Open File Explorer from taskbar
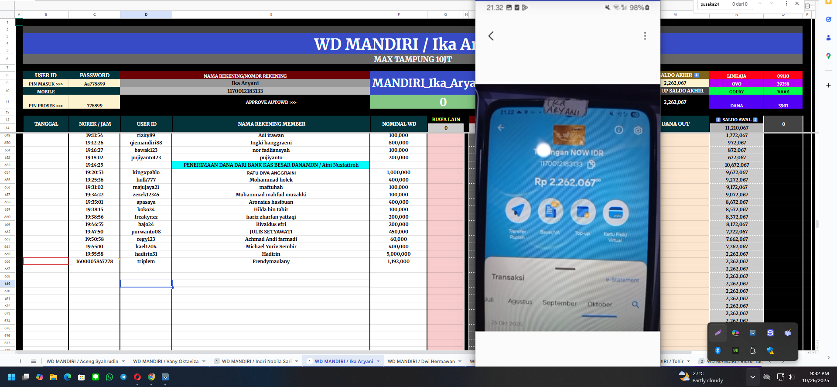The height and width of the screenshot is (387, 837). [54, 377]
